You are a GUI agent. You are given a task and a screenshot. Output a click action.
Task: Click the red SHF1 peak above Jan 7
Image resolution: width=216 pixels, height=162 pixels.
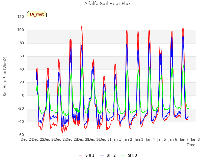pyautogui.click(x=183, y=28)
